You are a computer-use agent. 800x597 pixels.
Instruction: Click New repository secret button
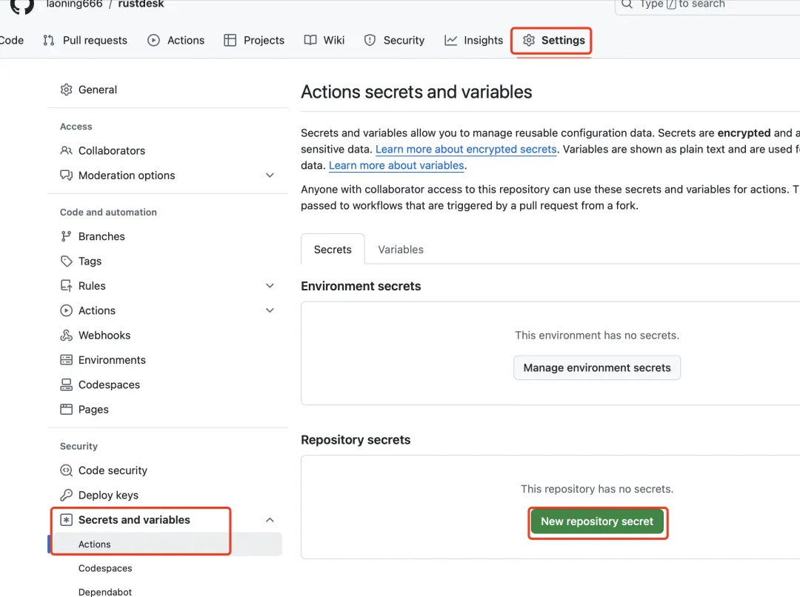[597, 521]
